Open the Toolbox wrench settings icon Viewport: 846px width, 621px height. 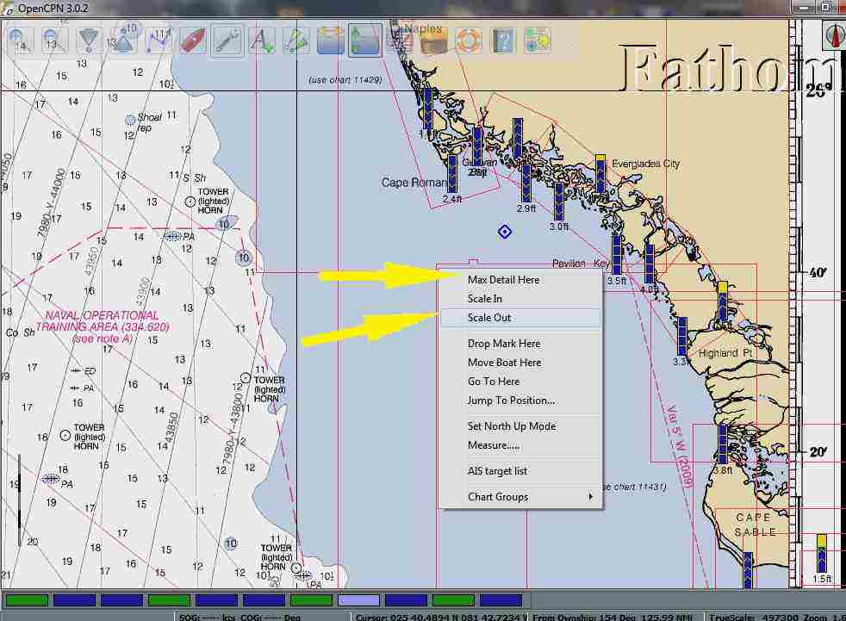click(227, 40)
